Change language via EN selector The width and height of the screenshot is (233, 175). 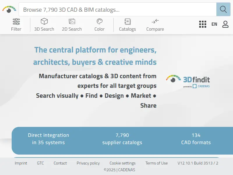[x=214, y=24]
